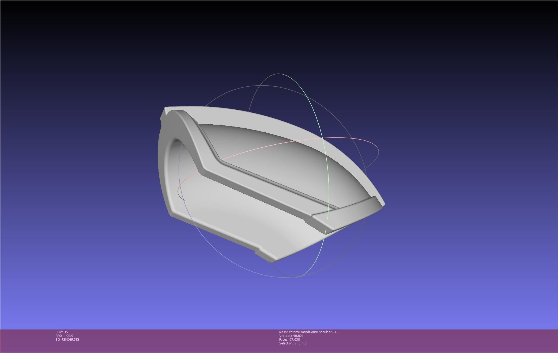Click the 'BO_RENDERING' status label

coord(67,339)
